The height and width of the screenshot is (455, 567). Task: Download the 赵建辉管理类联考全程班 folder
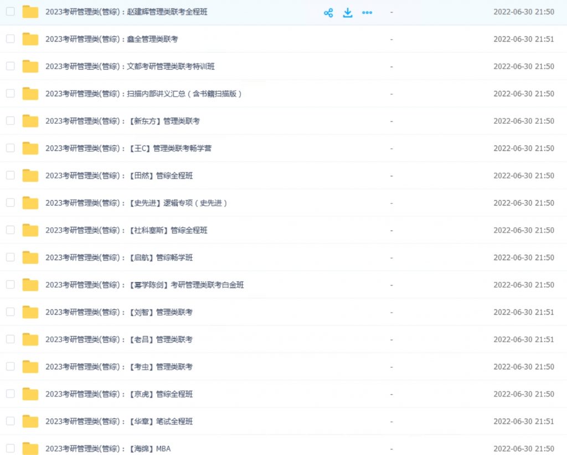click(x=348, y=13)
